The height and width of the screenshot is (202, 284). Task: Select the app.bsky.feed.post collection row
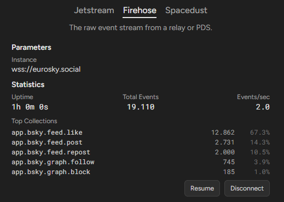tap(141, 142)
